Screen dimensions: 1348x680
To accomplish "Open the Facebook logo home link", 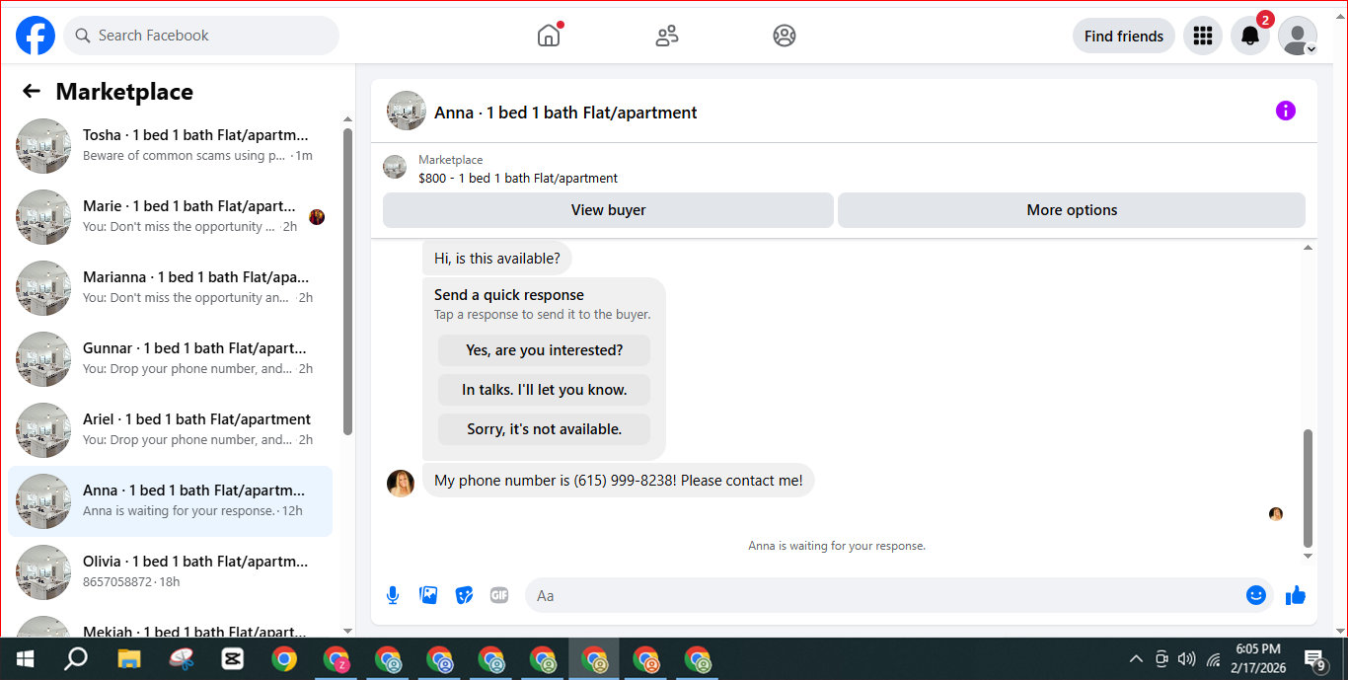I will [36, 36].
